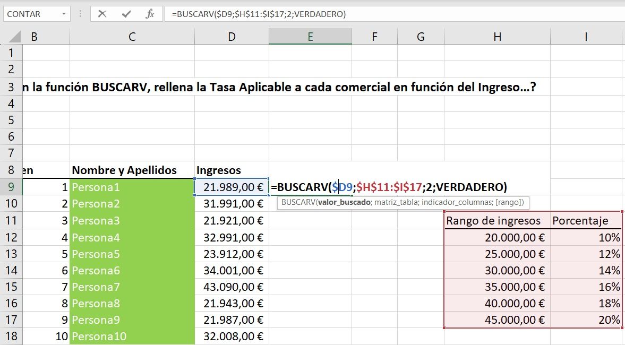625x345 pixels.
Task: Select the Nombre y Apellidos header cell
Action: [x=132, y=170]
